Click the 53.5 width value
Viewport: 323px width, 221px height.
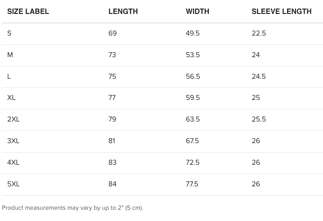(x=193, y=55)
